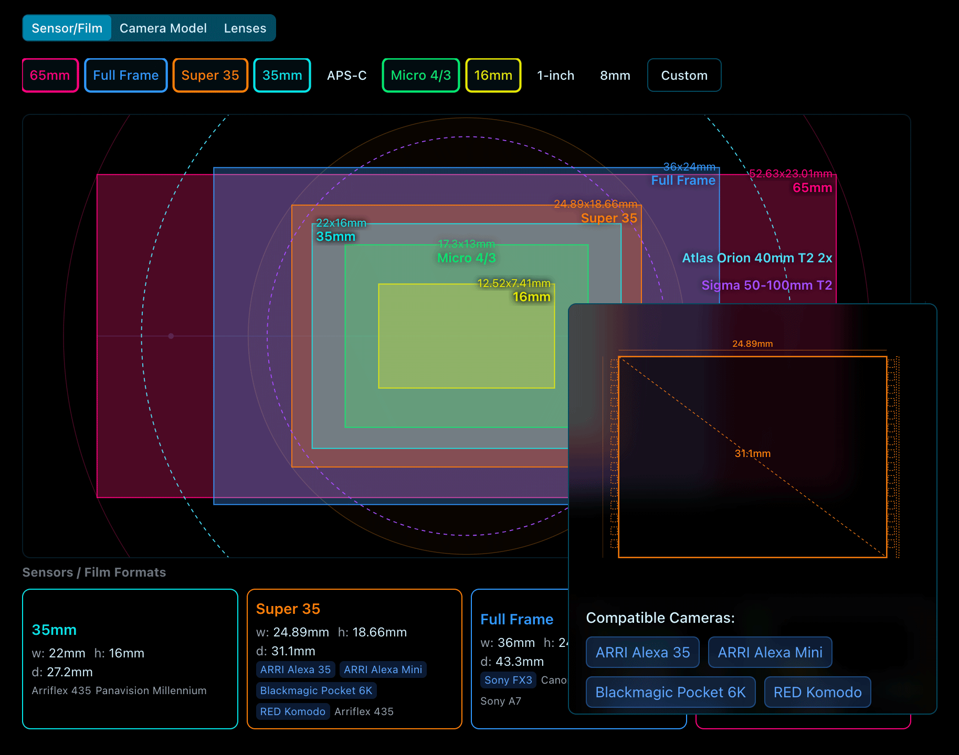Screen dimensions: 959x755
Task: Click the Sigma 50-100mm T2 lens label
Action: (767, 285)
